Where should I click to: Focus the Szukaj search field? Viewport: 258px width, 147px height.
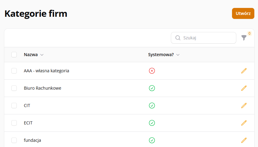coord(204,38)
